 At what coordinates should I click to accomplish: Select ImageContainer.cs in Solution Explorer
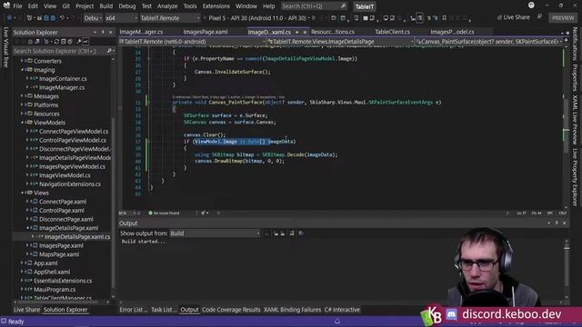63,79
